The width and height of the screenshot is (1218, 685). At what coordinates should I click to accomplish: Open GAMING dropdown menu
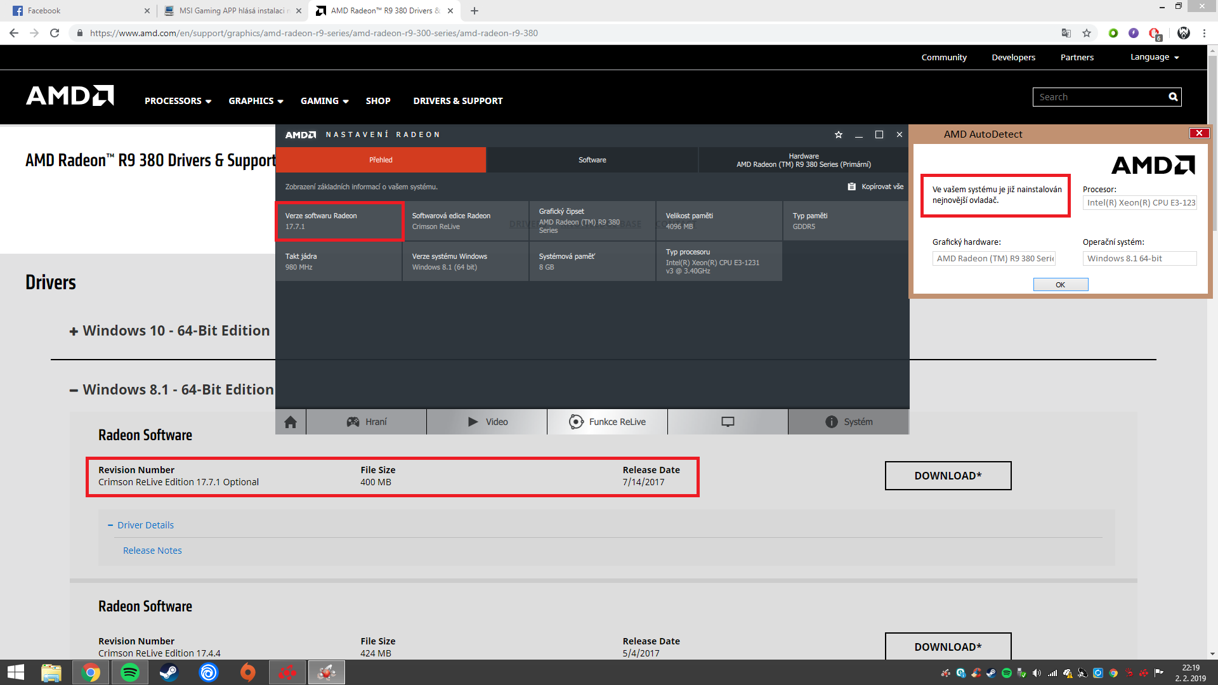click(x=324, y=101)
